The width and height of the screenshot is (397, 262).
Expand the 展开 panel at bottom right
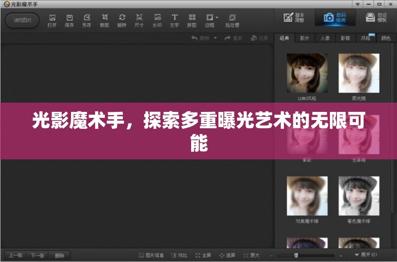tap(366, 254)
